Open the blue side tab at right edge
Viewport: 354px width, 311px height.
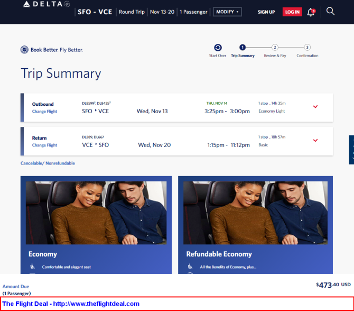(351, 150)
